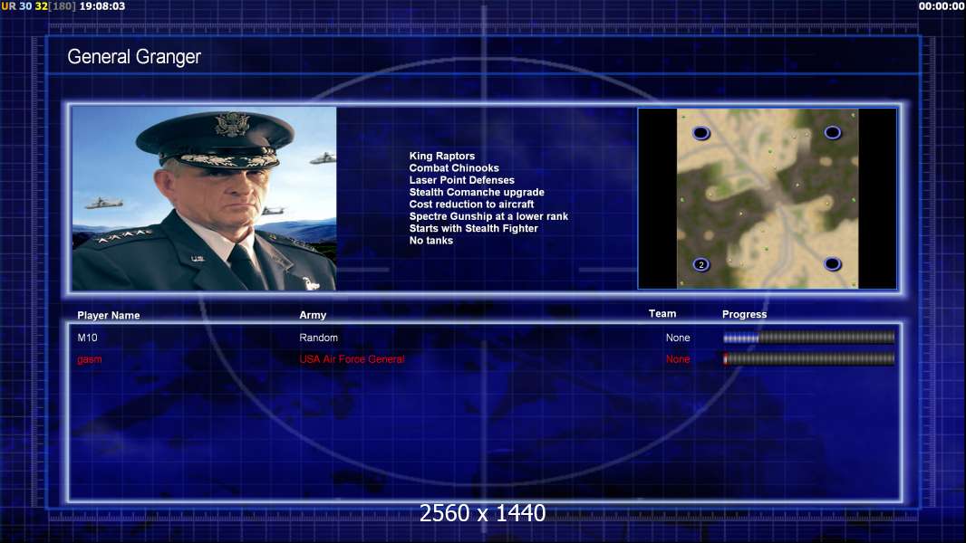The width and height of the screenshot is (966, 543).
Task: Click gasm's loading progress bar
Action: pyautogui.click(x=809, y=359)
